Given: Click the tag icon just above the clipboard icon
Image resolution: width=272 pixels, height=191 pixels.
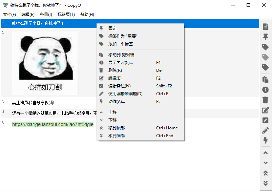Looking at the screenshot, I should click(x=266, y=67).
